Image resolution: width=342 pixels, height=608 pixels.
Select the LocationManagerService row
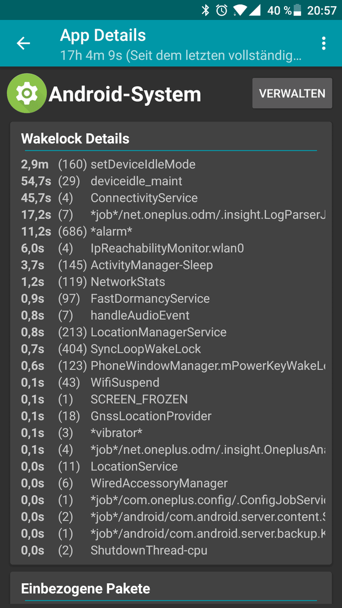click(171, 332)
